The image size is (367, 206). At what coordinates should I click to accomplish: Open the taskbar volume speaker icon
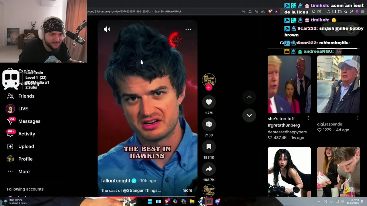(342, 201)
